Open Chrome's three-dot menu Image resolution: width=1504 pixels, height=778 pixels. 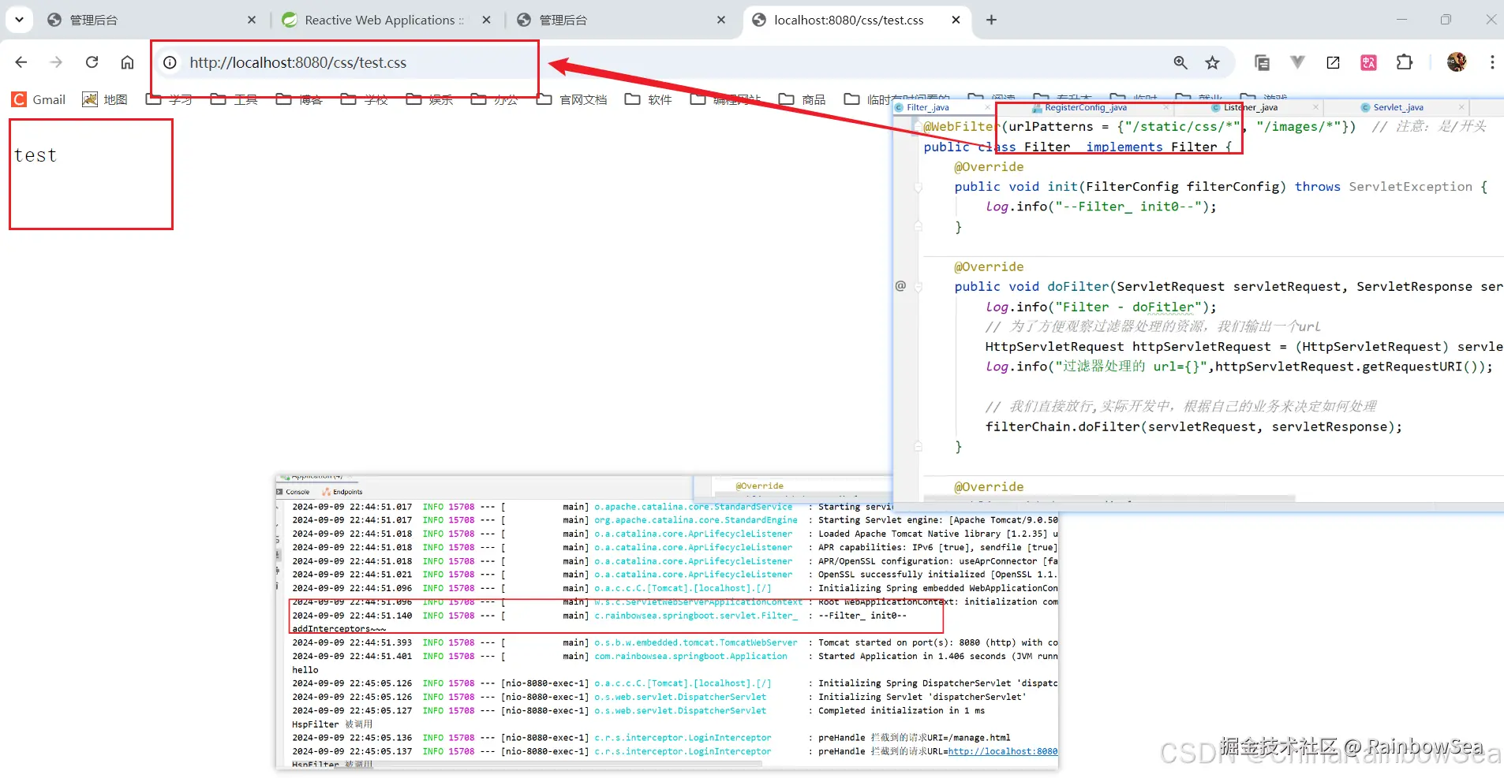pos(1491,62)
